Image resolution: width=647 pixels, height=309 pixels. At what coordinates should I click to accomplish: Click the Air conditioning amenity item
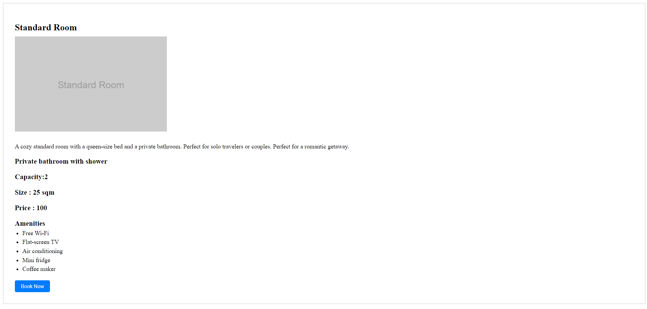click(x=43, y=251)
